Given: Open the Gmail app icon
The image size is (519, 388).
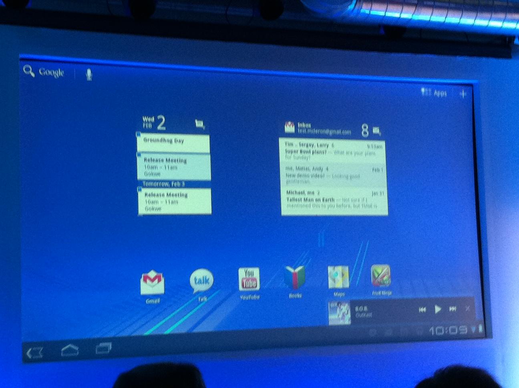Looking at the screenshot, I should click(x=152, y=283).
